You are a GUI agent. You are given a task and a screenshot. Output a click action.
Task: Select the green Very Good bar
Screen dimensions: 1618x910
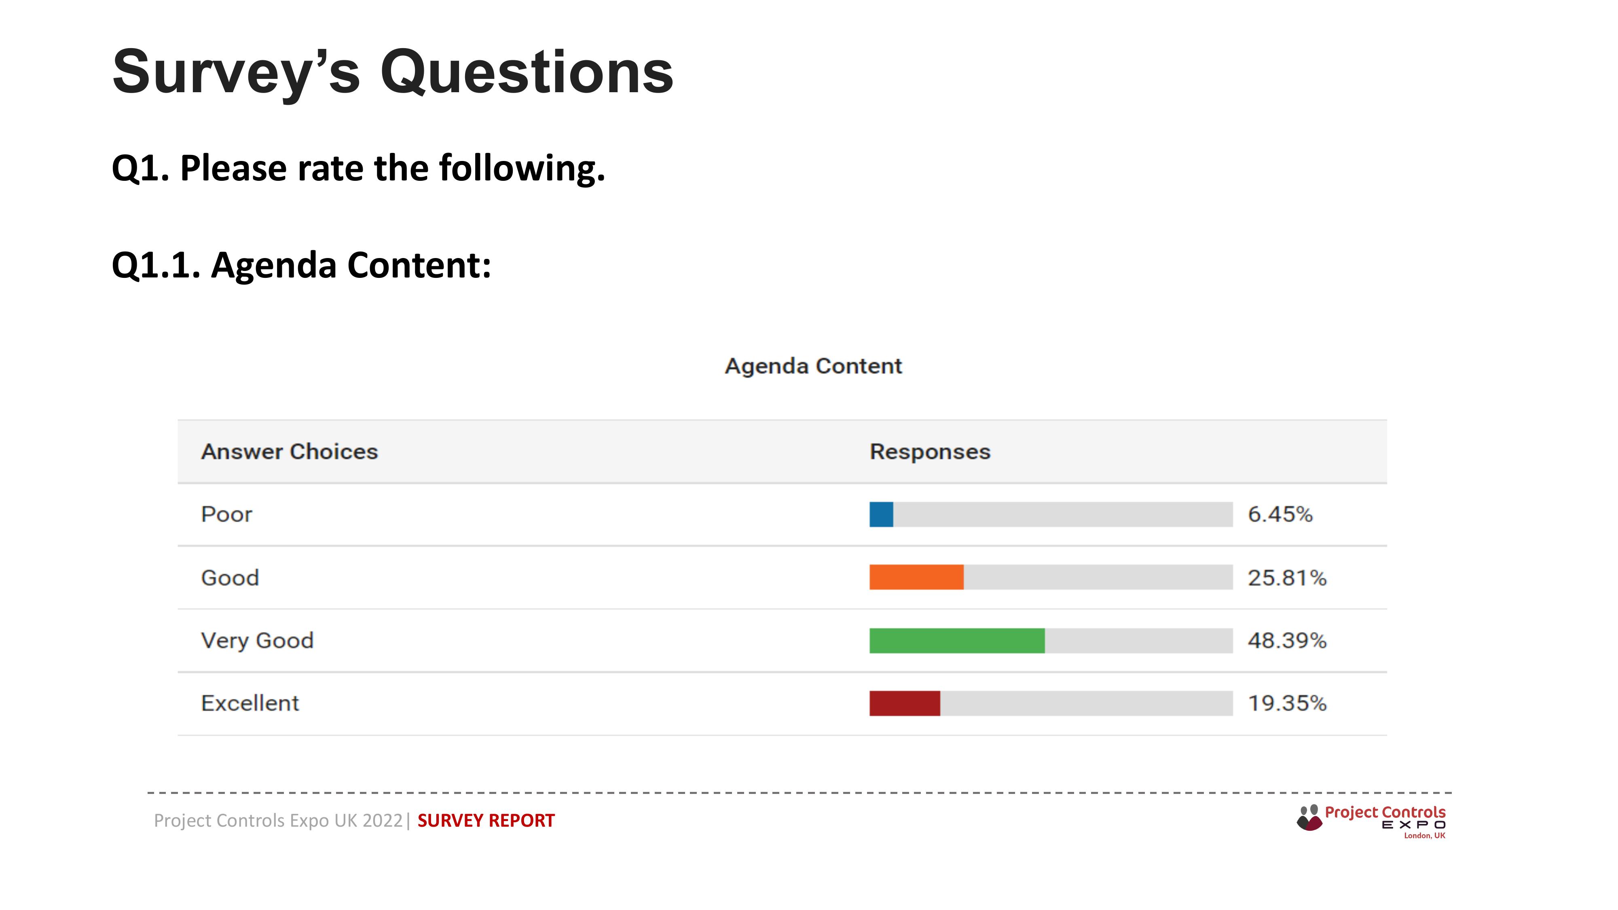[957, 641]
